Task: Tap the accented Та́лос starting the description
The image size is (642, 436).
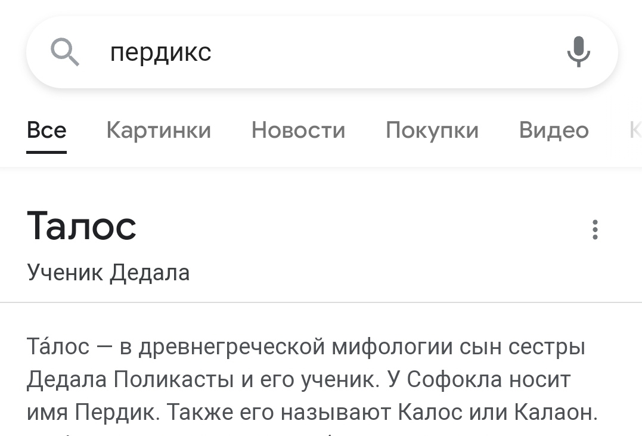Action: click(58, 347)
